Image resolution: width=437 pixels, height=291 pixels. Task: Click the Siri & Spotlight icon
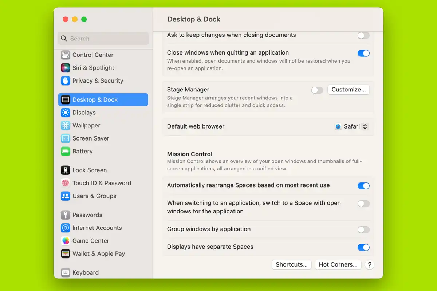[x=66, y=68]
